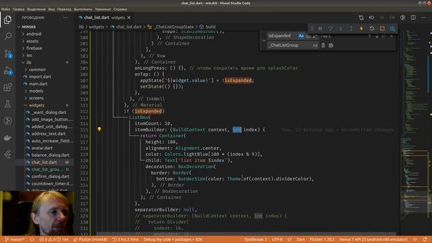
Task: Close the chat_list.dart tab
Action: (x=129, y=18)
